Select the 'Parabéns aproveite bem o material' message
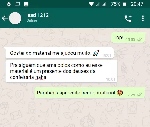Viewport: 150px width, 127px height. [x=89, y=92]
